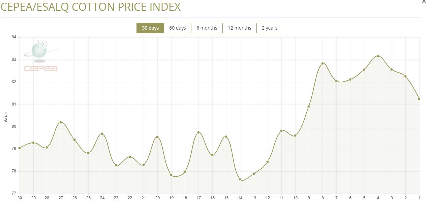The height and width of the screenshot is (204, 429).
Task: Select the day 30 data point
Action: [20, 148]
